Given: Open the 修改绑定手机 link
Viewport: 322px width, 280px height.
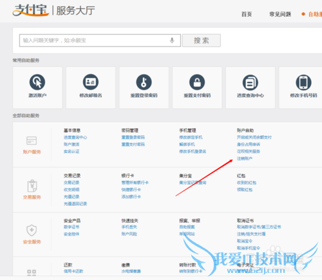Looking at the screenshot, I should [x=191, y=137].
